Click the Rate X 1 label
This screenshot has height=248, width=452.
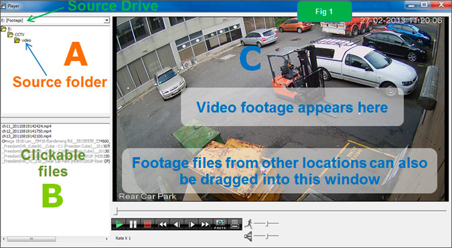pyautogui.click(x=123, y=238)
